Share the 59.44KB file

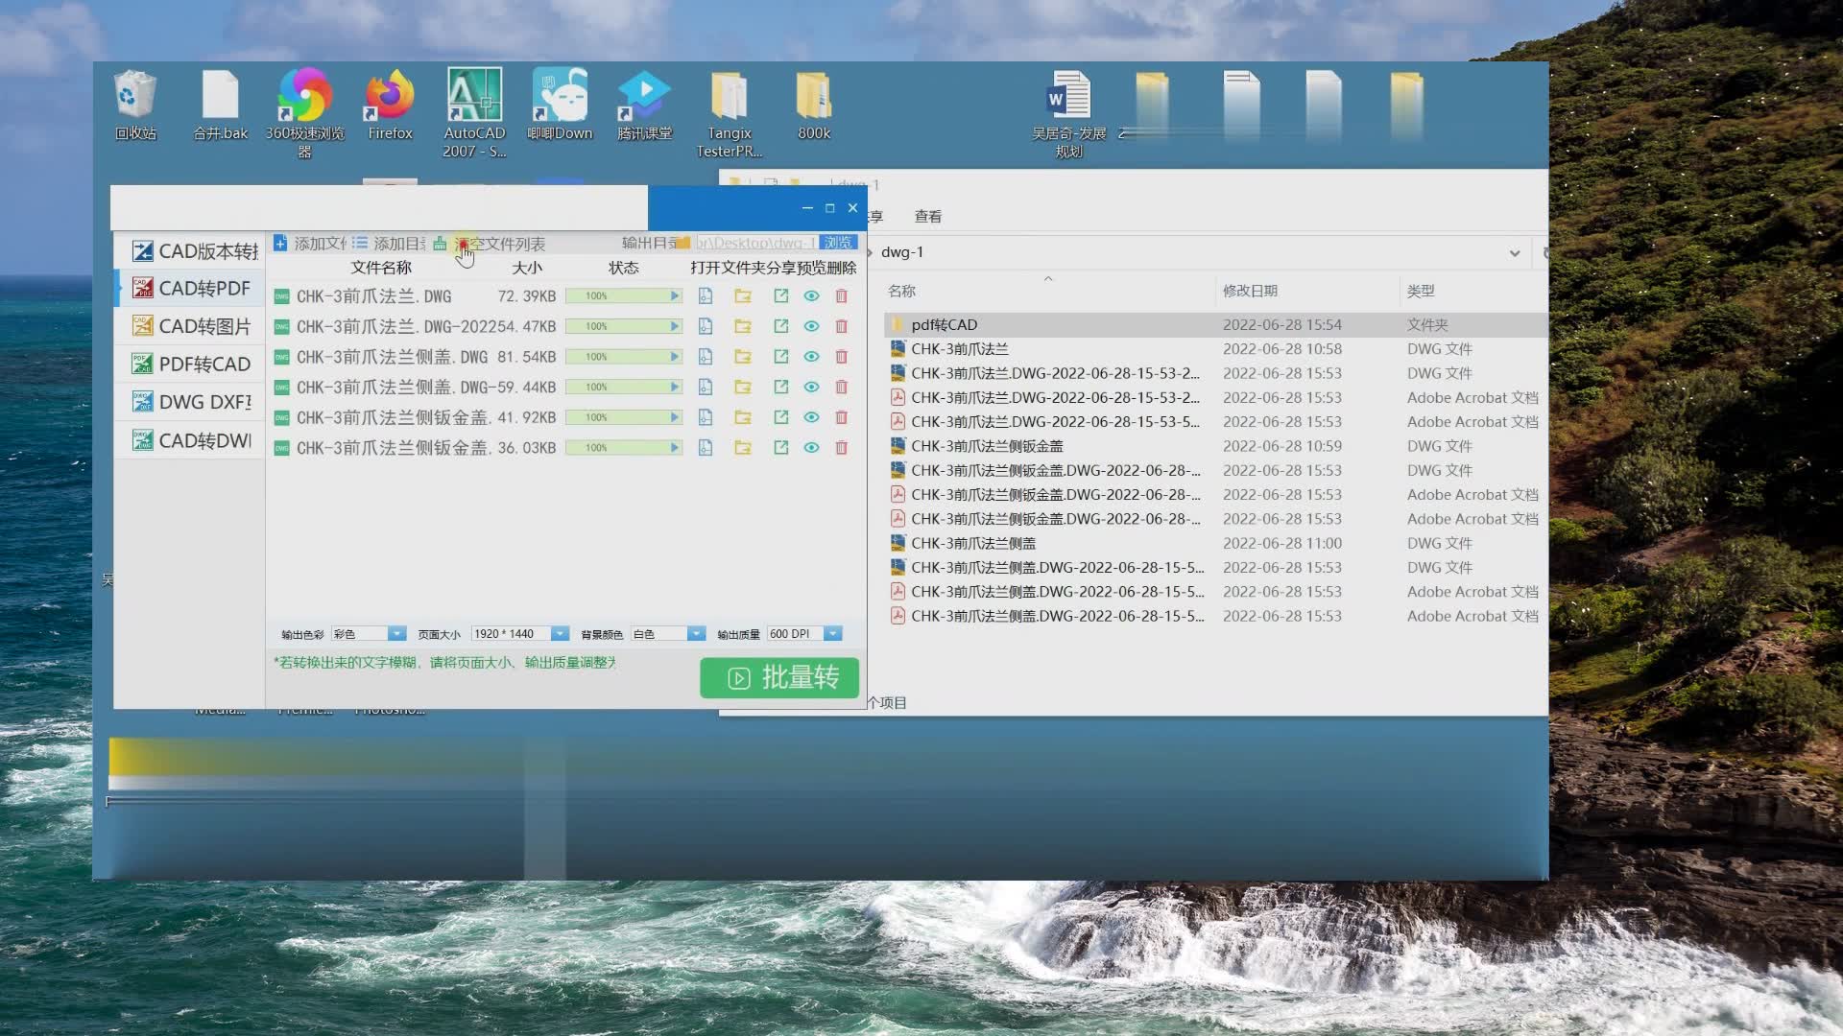tap(781, 388)
